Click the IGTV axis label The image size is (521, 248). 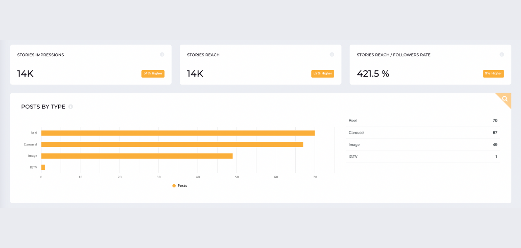point(33,167)
